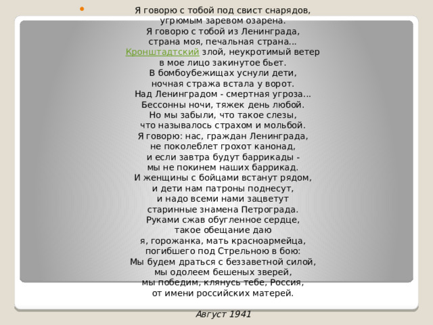The height and width of the screenshot is (325, 433).
Task: Click the line 'страна моя, печальная страна...'
Action: point(223,42)
